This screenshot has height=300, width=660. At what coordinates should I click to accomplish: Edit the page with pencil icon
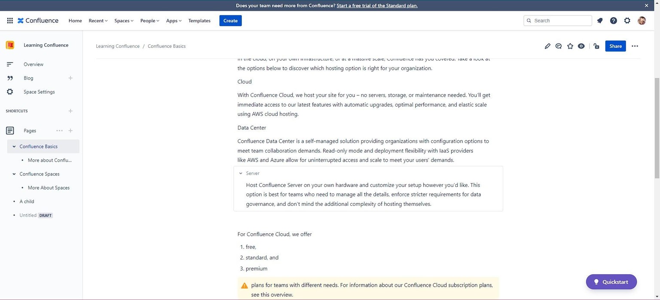(x=547, y=46)
